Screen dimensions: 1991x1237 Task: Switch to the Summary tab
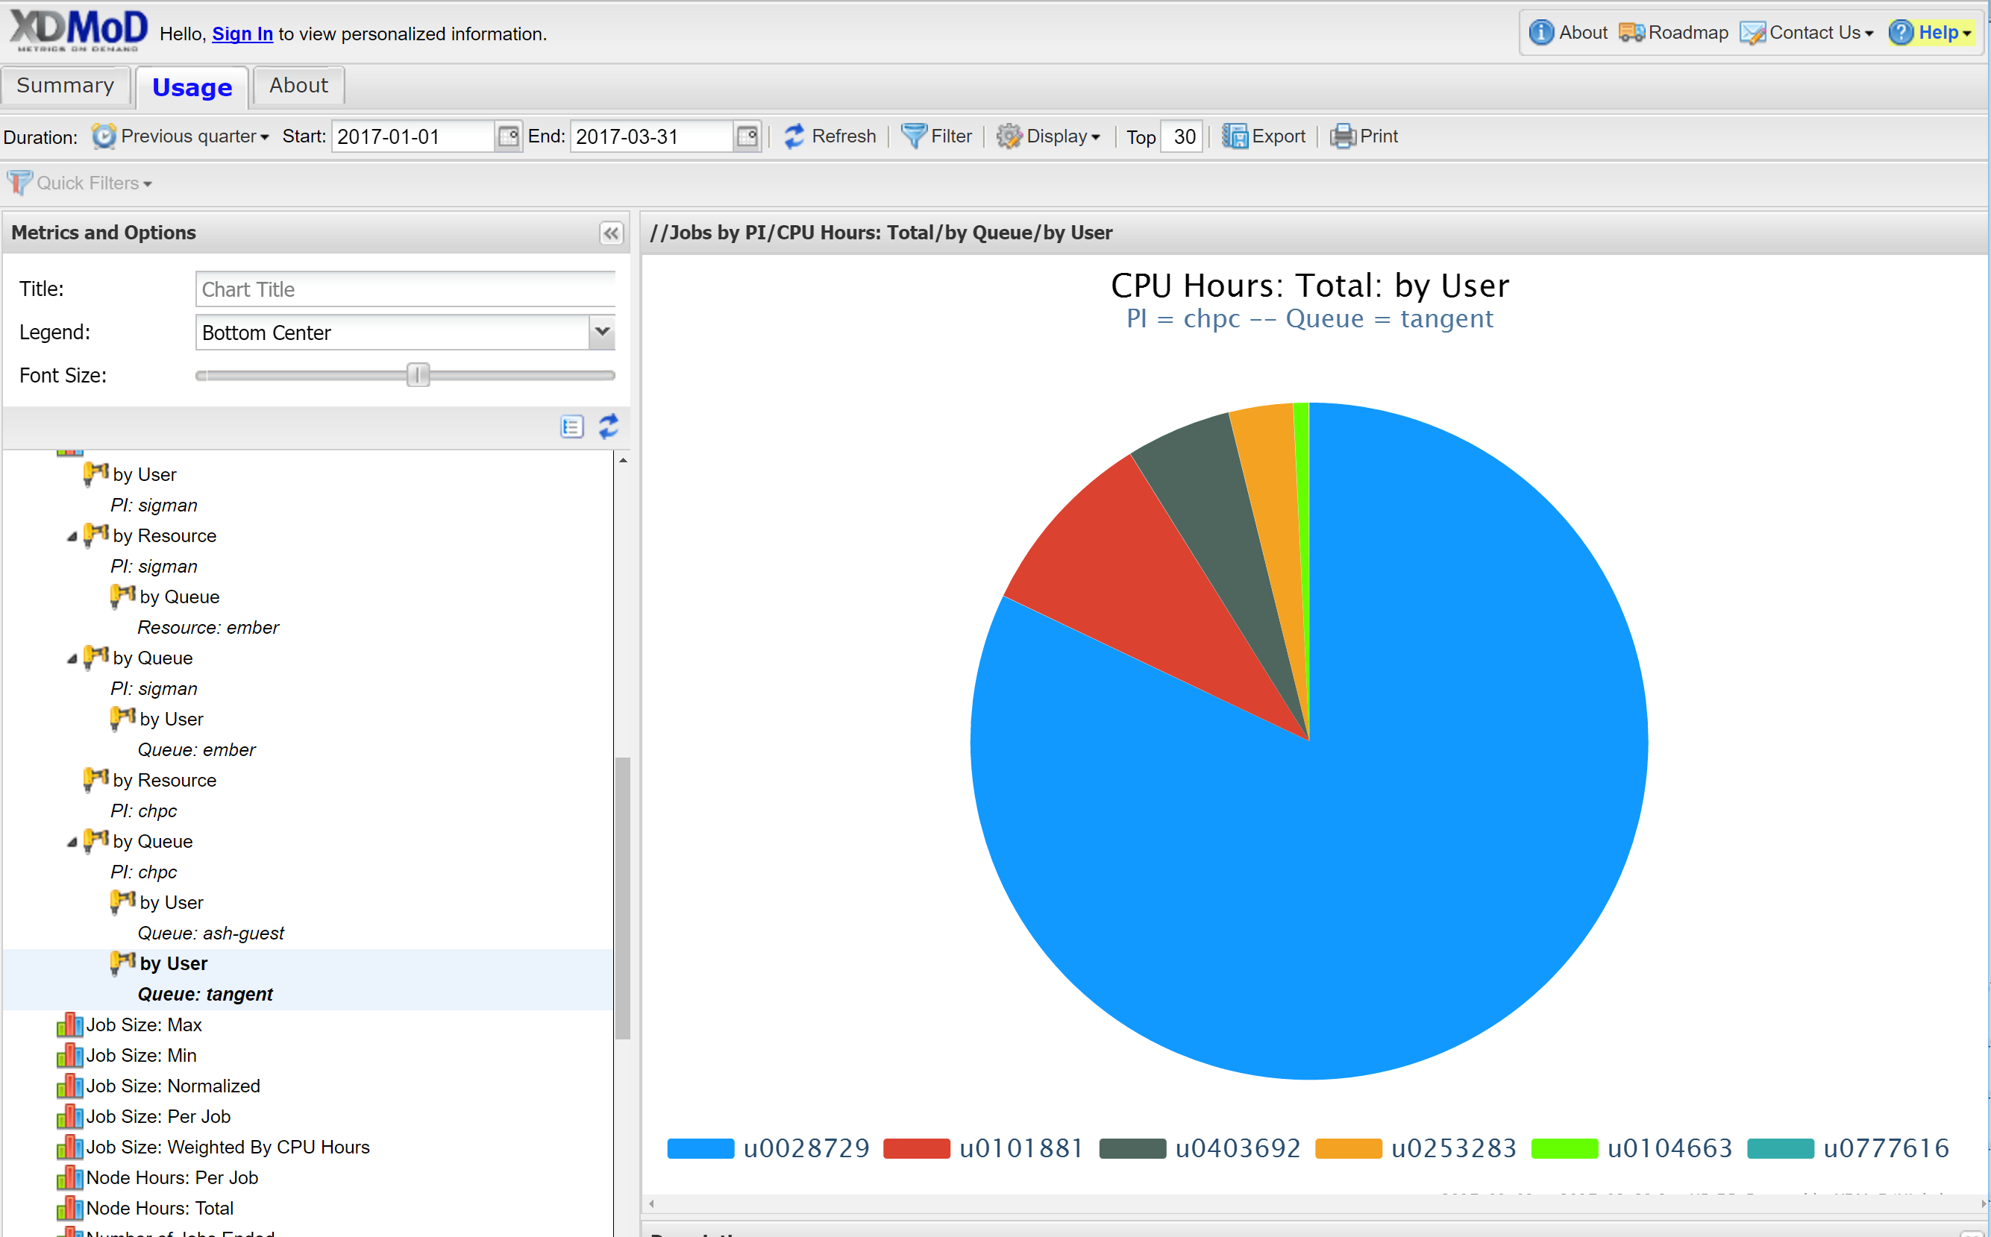(66, 86)
